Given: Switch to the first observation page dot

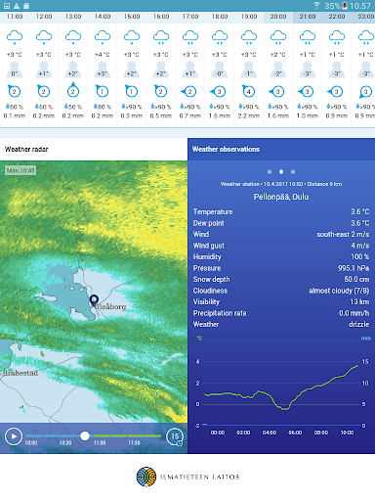Looking at the screenshot, I should point(270,171).
